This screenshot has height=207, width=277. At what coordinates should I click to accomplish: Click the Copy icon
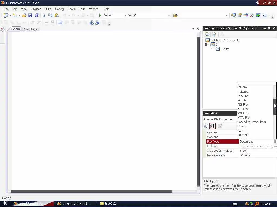pos(50,15)
